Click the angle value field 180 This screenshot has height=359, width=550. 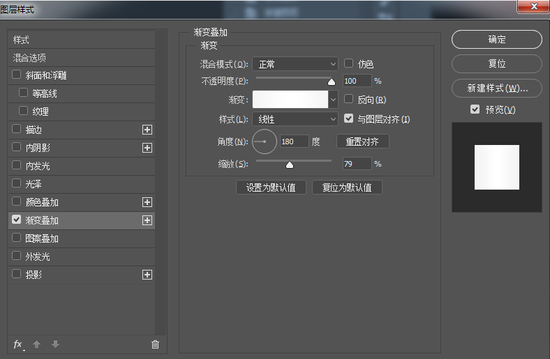point(294,142)
